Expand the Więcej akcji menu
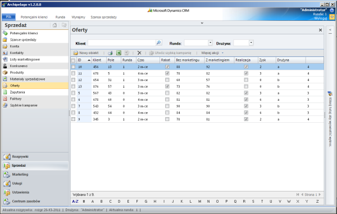 (x=212, y=53)
